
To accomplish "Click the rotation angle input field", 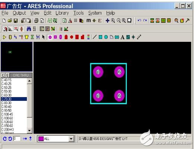I will click(17, 139).
